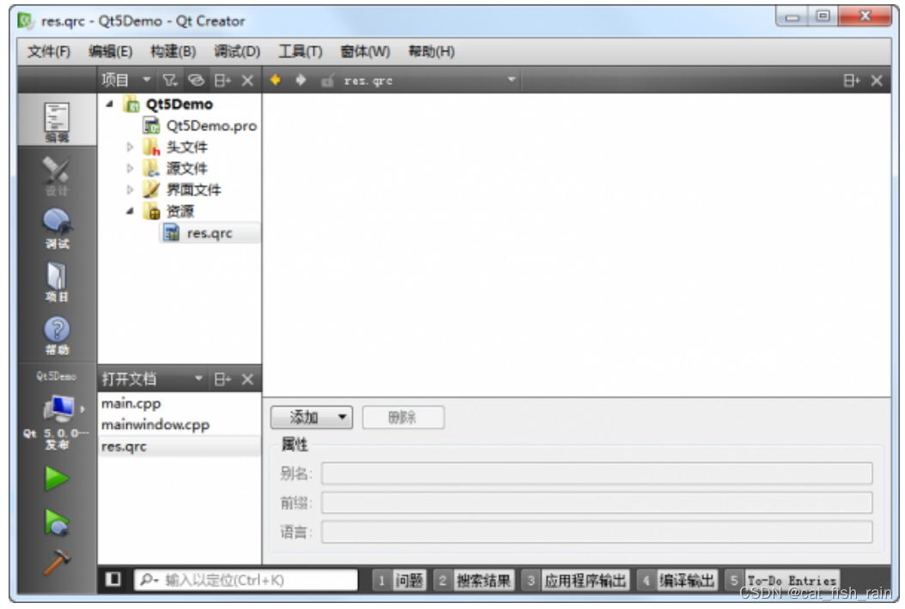Open the 构建(B) menu

[173, 52]
